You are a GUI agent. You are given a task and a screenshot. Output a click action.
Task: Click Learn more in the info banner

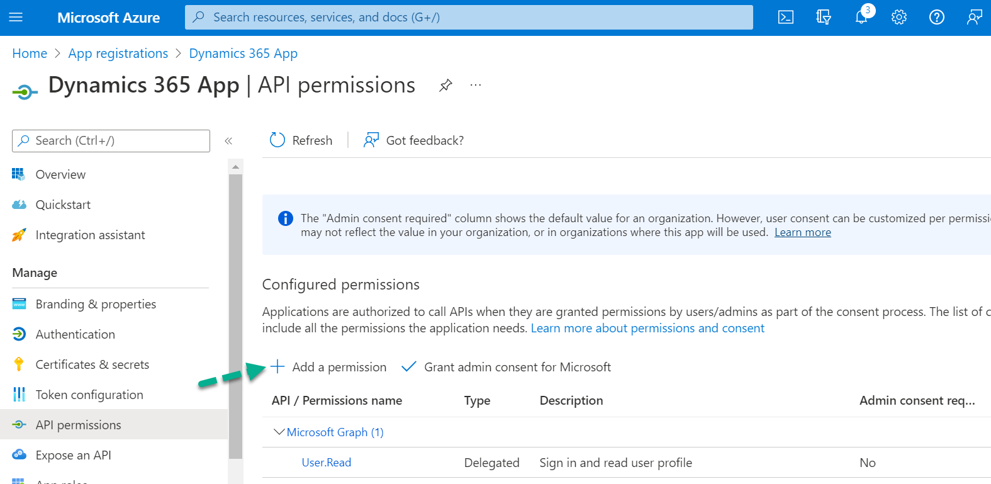pos(803,232)
